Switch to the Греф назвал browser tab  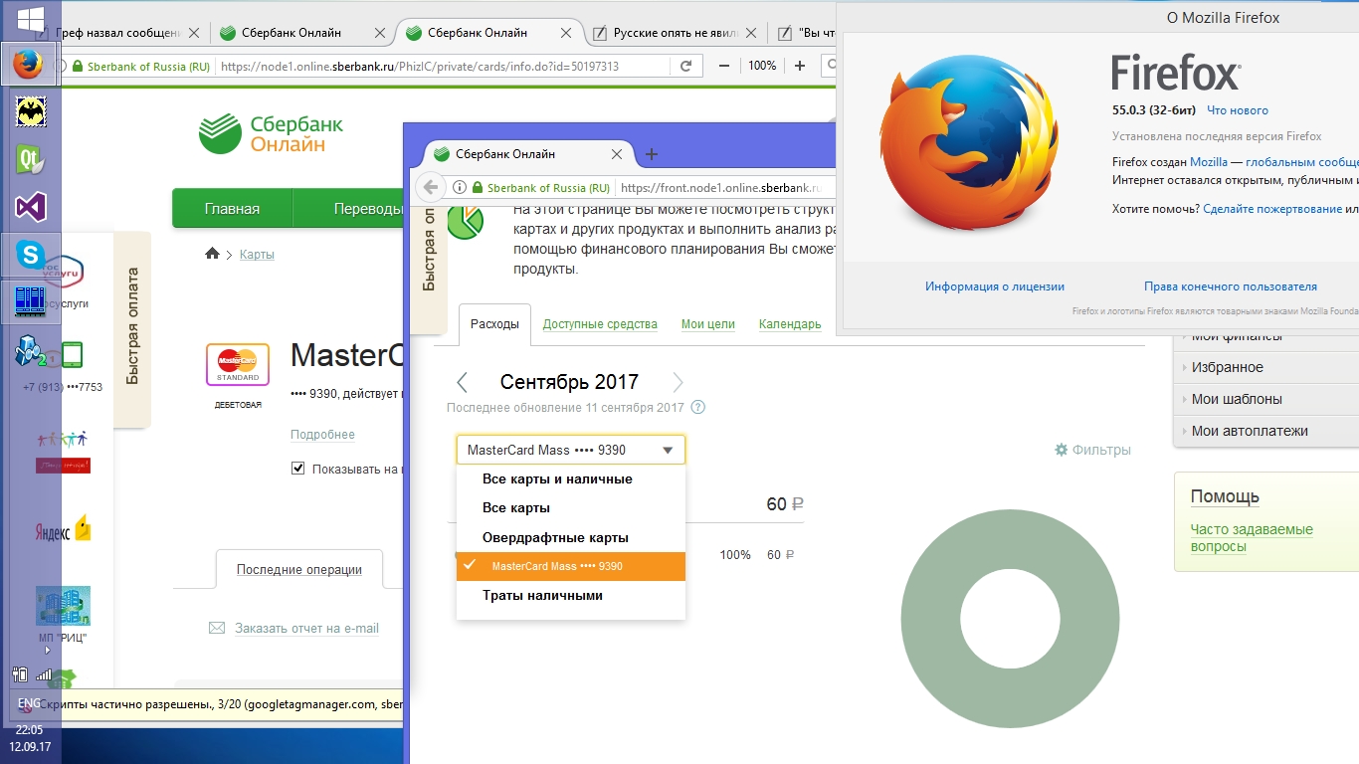click(x=117, y=33)
